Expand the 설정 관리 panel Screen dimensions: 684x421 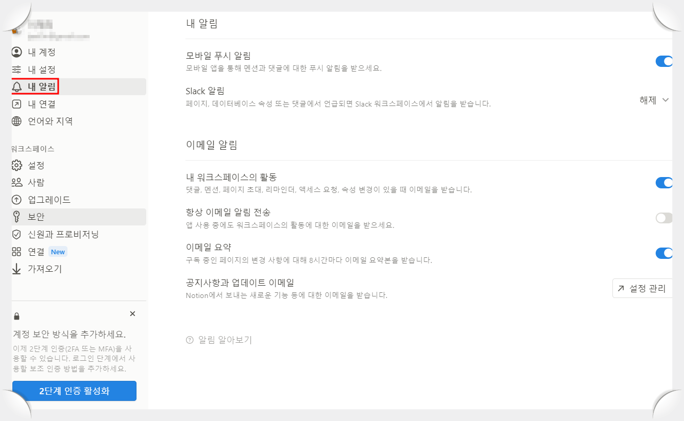642,288
